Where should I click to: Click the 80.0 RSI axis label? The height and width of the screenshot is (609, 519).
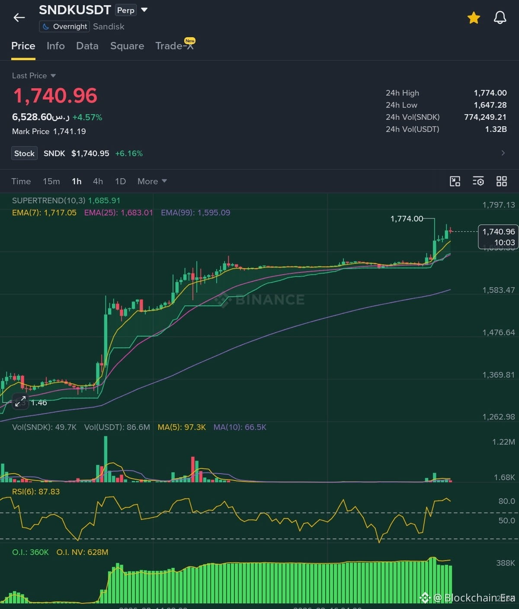pos(506,501)
